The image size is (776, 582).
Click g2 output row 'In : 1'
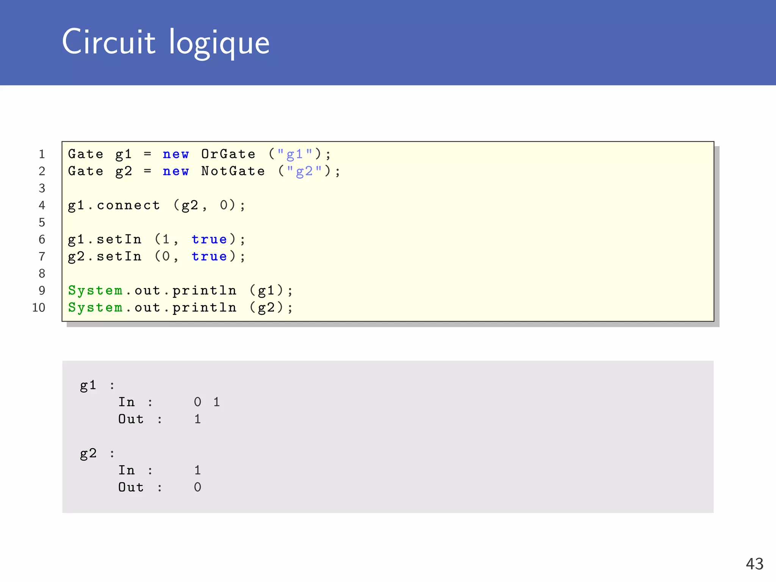click(x=160, y=470)
